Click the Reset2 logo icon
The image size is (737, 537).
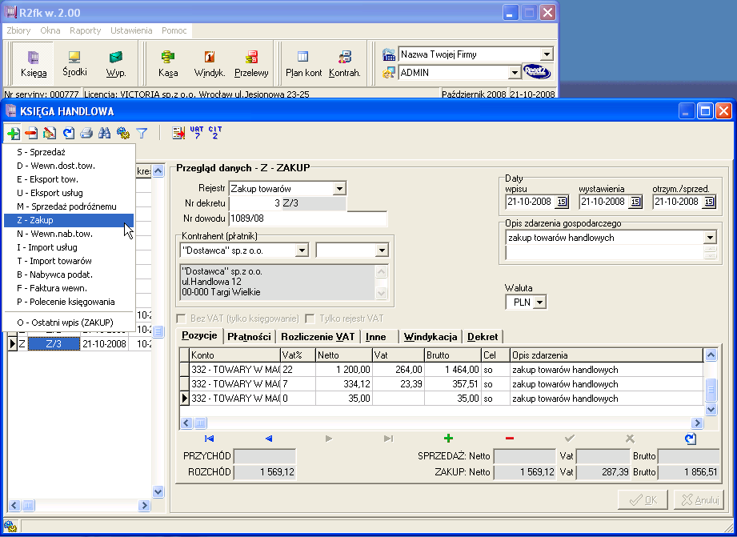537,72
